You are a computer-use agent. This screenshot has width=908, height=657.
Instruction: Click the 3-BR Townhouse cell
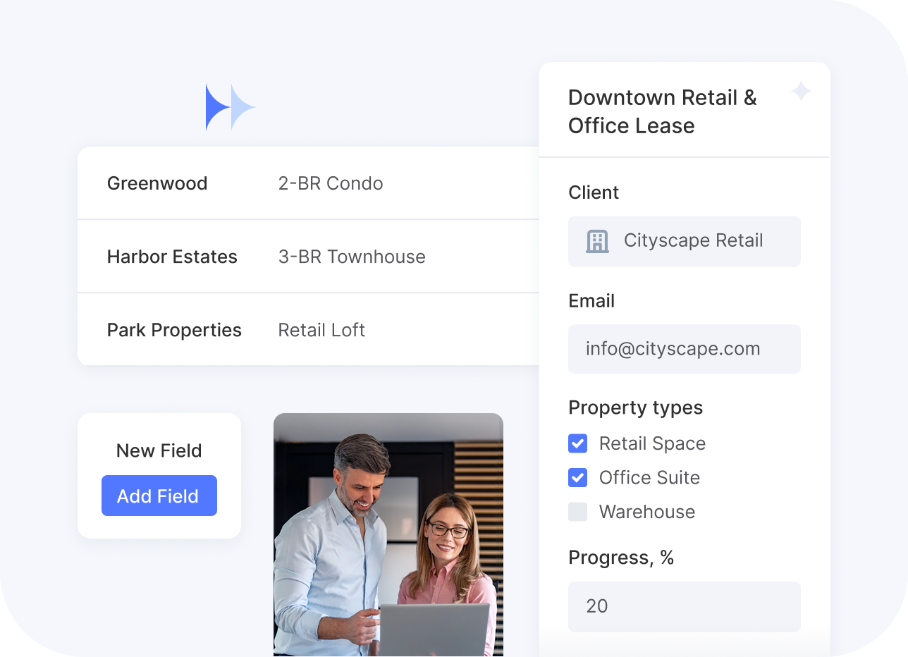coord(352,257)
